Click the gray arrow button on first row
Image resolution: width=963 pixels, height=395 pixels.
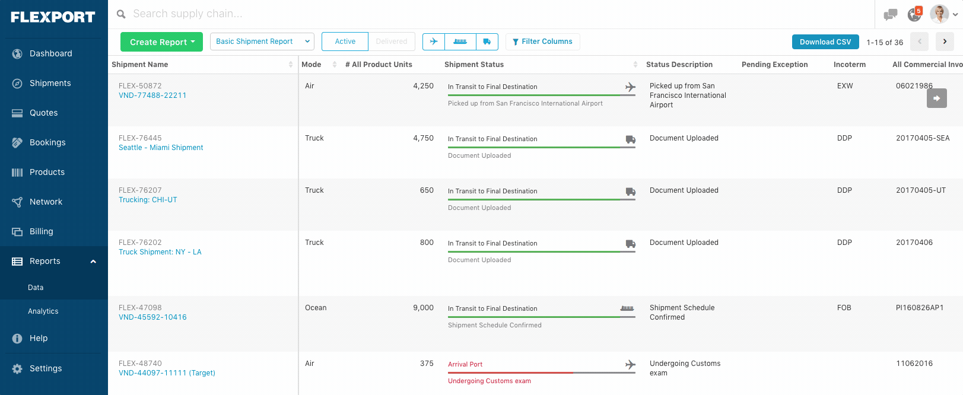(936, 98)
